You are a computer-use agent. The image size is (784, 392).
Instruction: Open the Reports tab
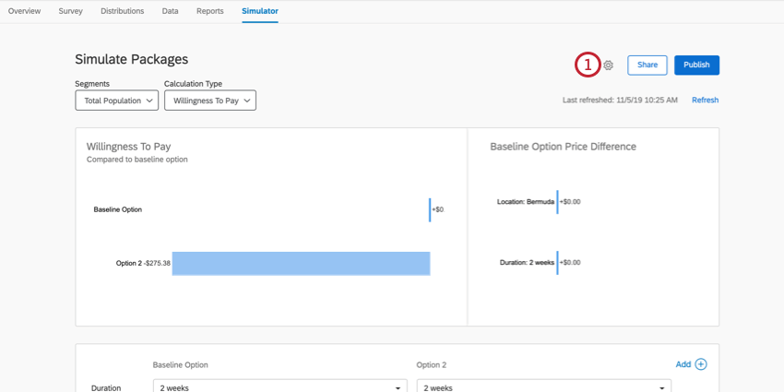point(210,10)
